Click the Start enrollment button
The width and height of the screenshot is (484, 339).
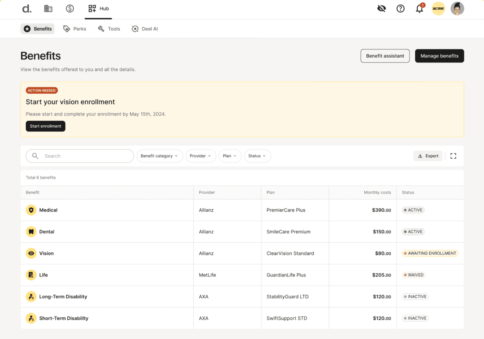click(45, 126)
